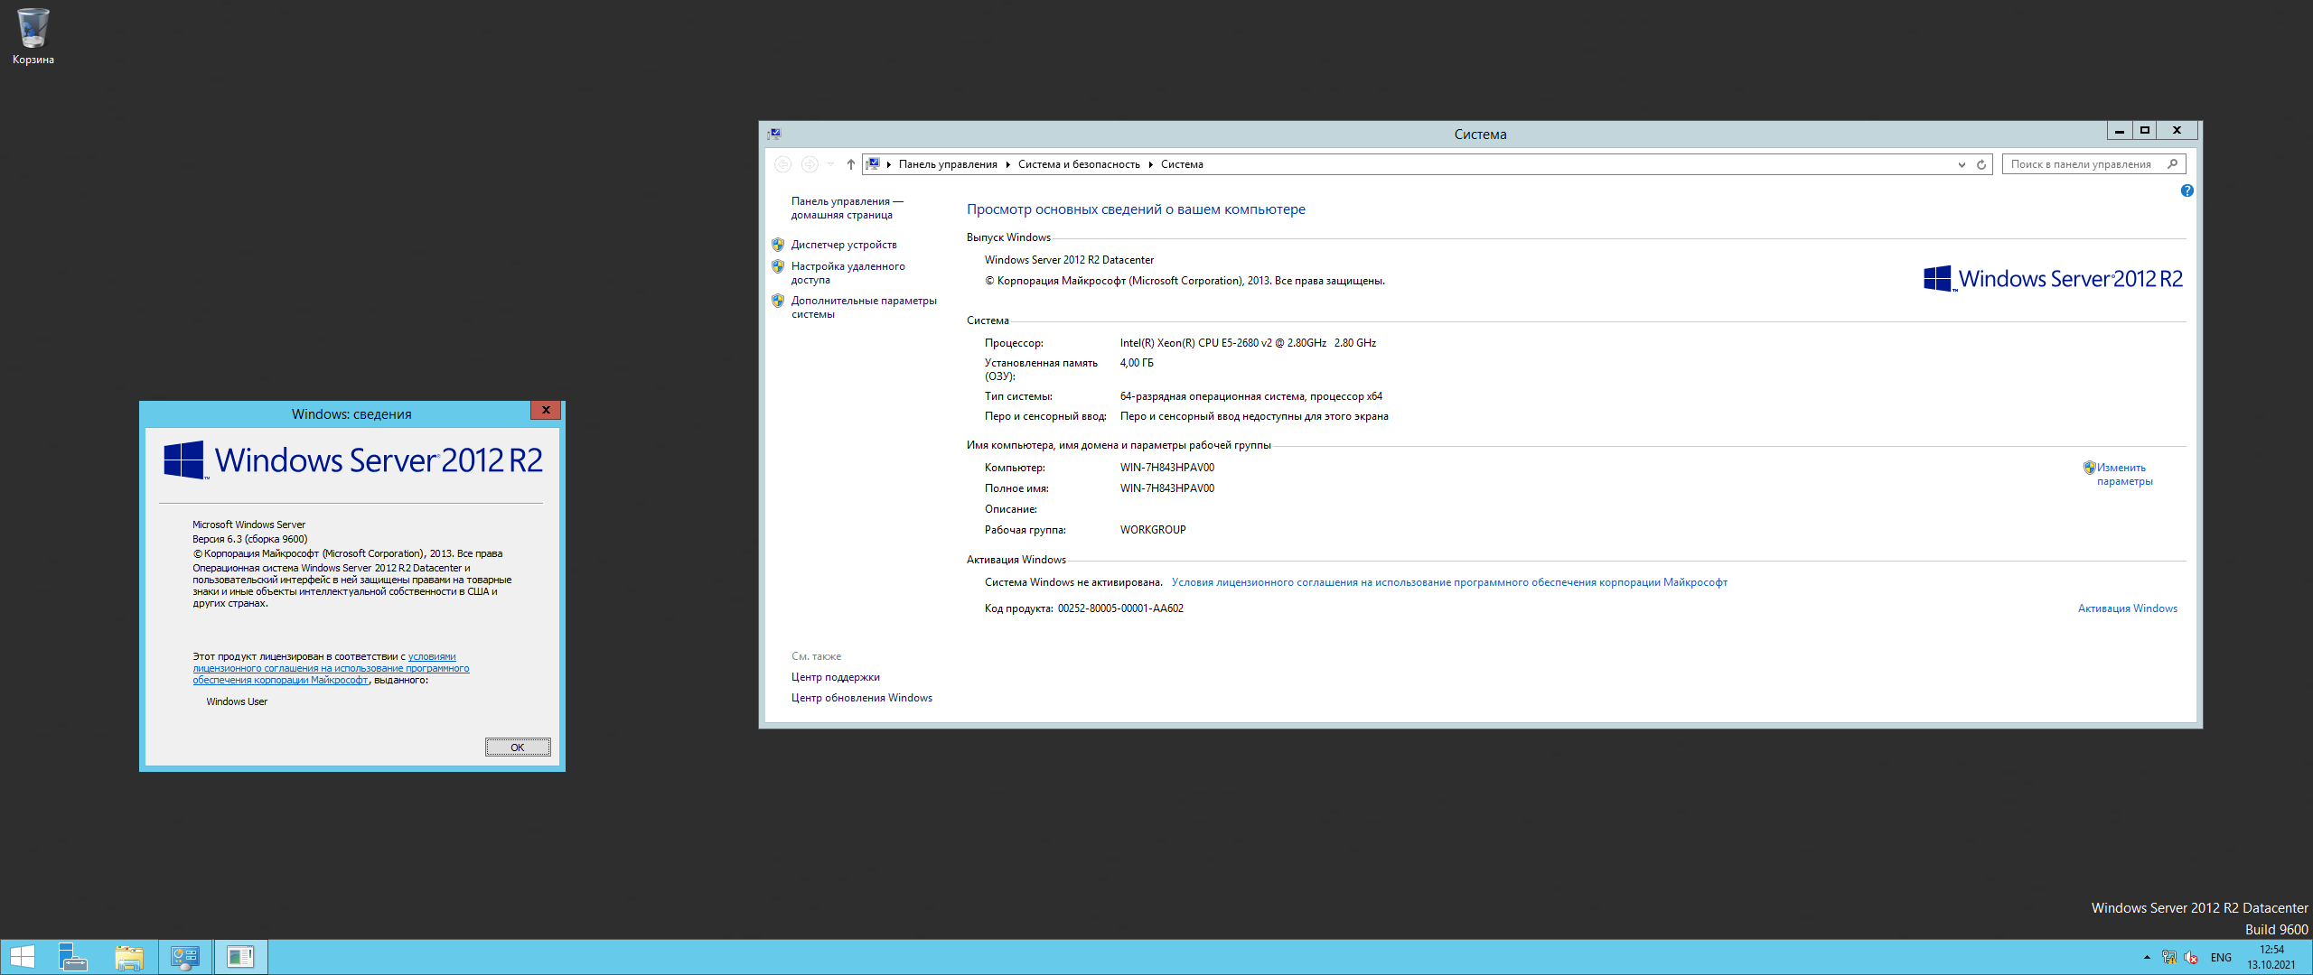Viewport: 2313px width, 975px height.
Task: Open address bar history dropdown
Action: tap(1961, 164)
